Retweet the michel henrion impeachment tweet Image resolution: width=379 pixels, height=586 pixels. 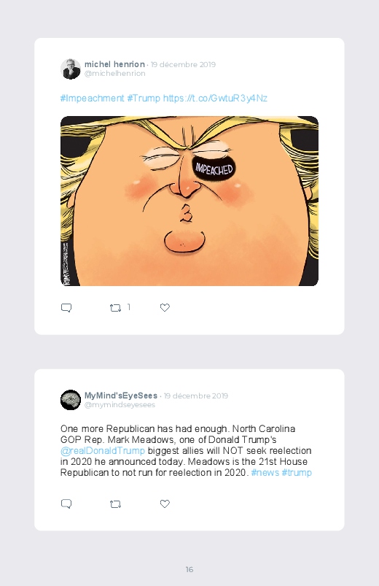tap(115, 308)
